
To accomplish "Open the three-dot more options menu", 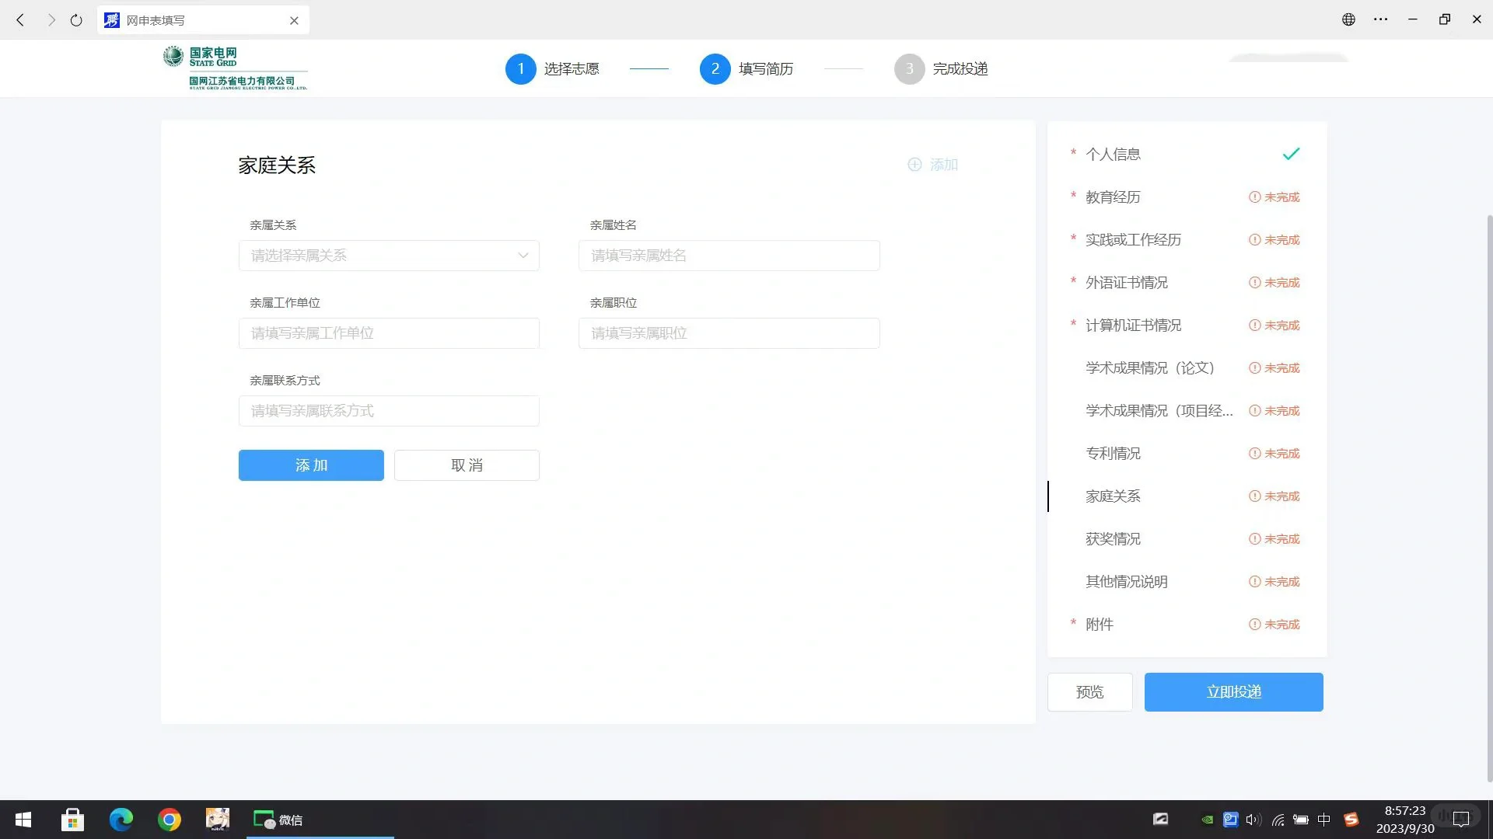I will 1380,20.
